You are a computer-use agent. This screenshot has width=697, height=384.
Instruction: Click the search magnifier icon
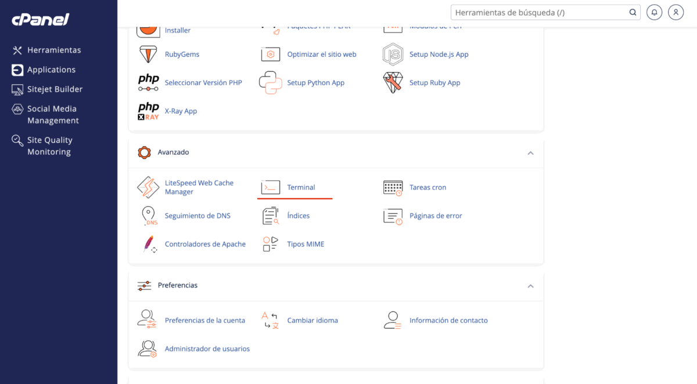pyautogui.click(x=633, y=12)
